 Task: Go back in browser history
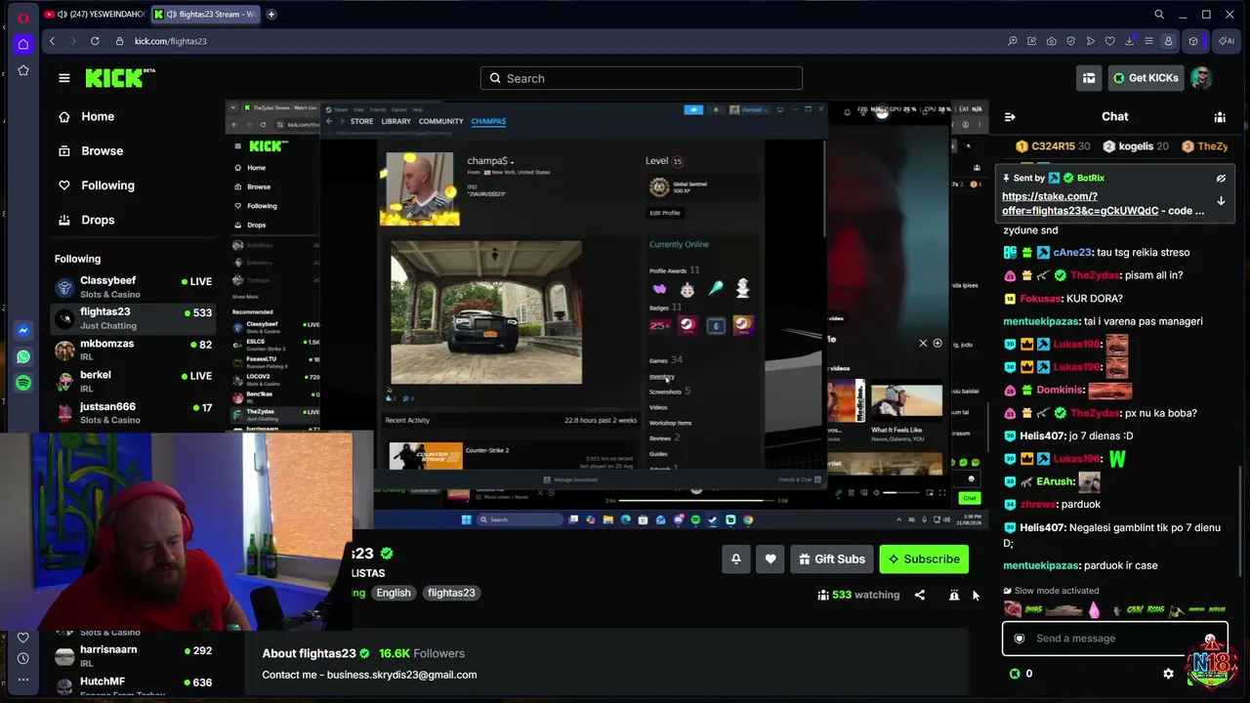pyautogui.click(x=53, y=41)
